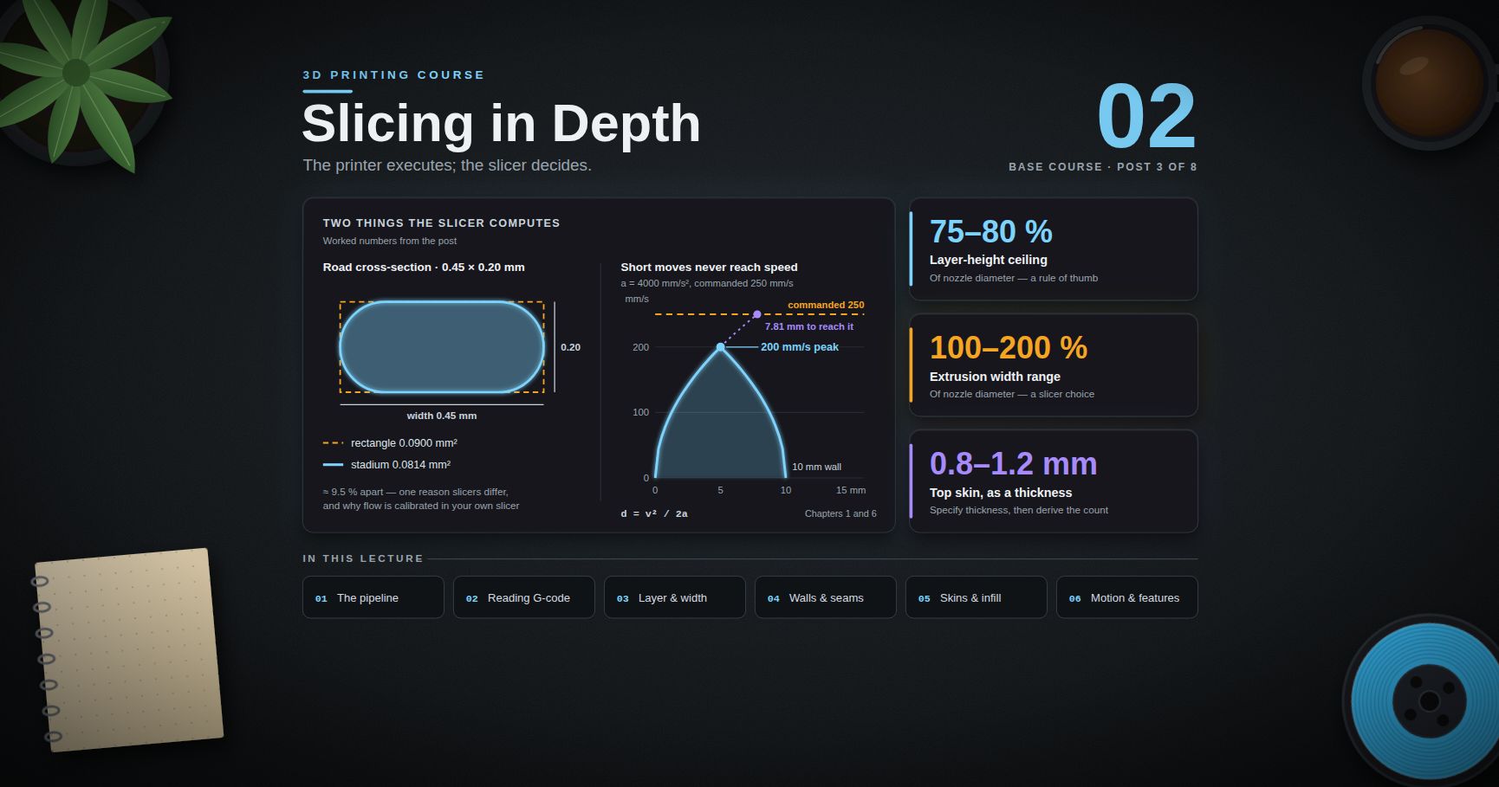1499x787 pixels.
Task: Click the purple point on the commanded line
Action: [756, 314]
